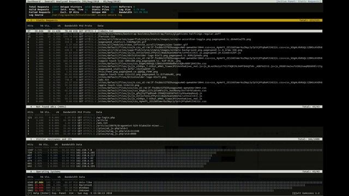Image resolution: width=349 pixels, height=196 pixels.
Task: Expand the Not Found URLs (404s) panel
Action: (174, 107)
